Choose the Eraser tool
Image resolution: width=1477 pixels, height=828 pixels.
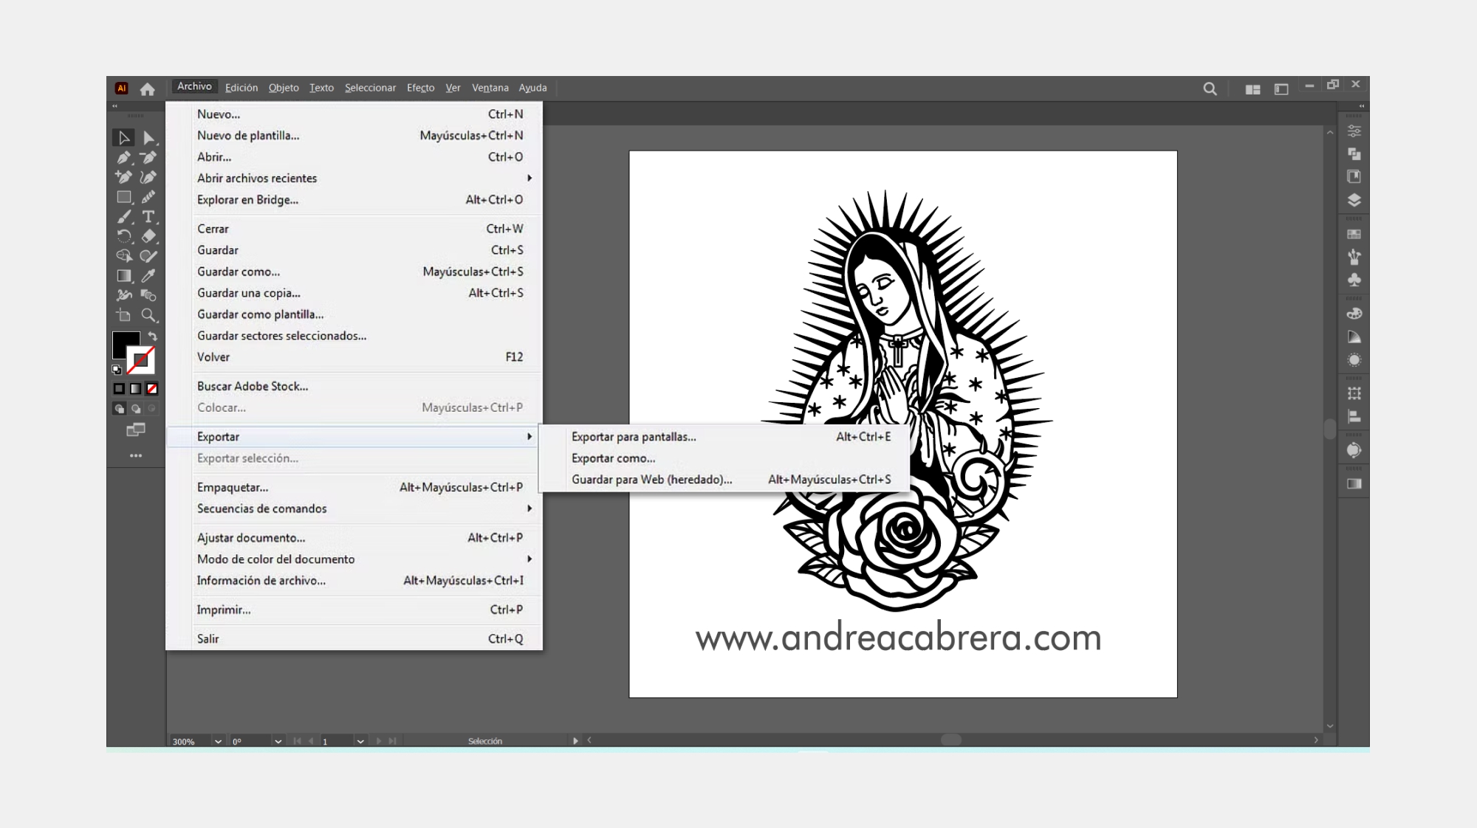click(148, 236)
